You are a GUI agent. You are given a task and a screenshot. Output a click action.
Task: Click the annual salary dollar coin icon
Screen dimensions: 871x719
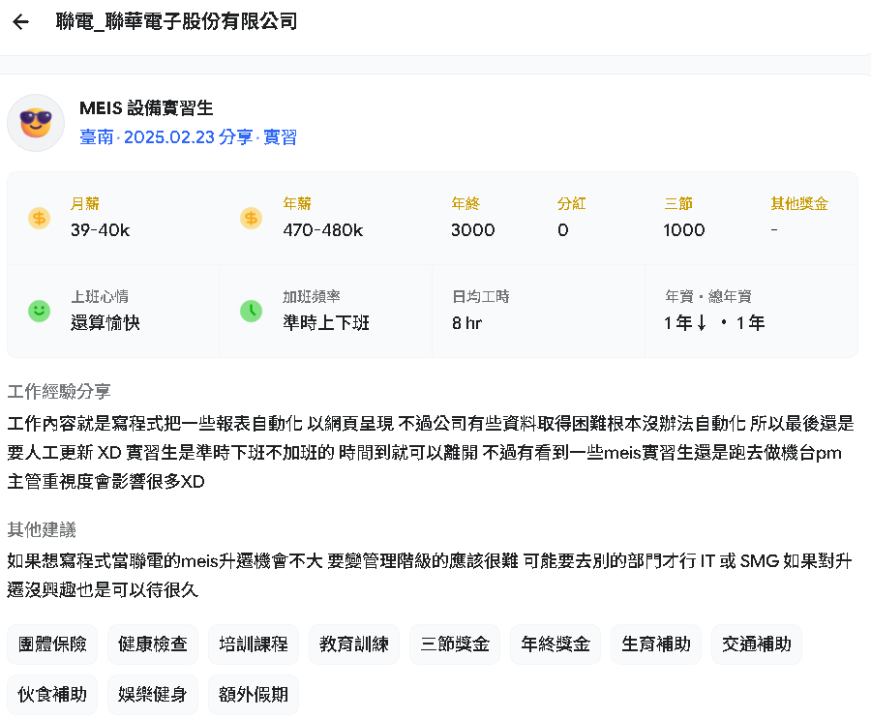pyautogui.click(x=251, y=219)
